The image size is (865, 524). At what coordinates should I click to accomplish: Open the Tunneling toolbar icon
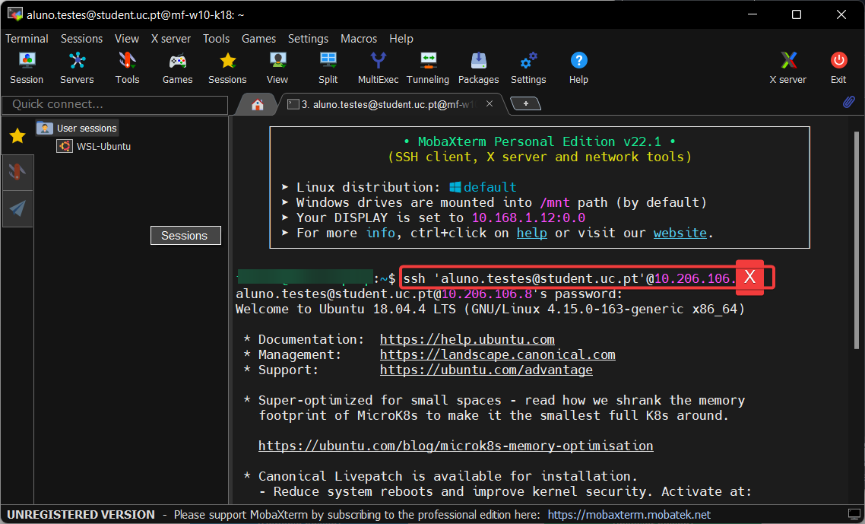pos(428,68)
